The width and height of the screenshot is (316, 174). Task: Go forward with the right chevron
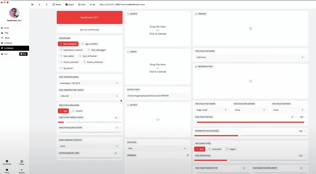point(47,4)
